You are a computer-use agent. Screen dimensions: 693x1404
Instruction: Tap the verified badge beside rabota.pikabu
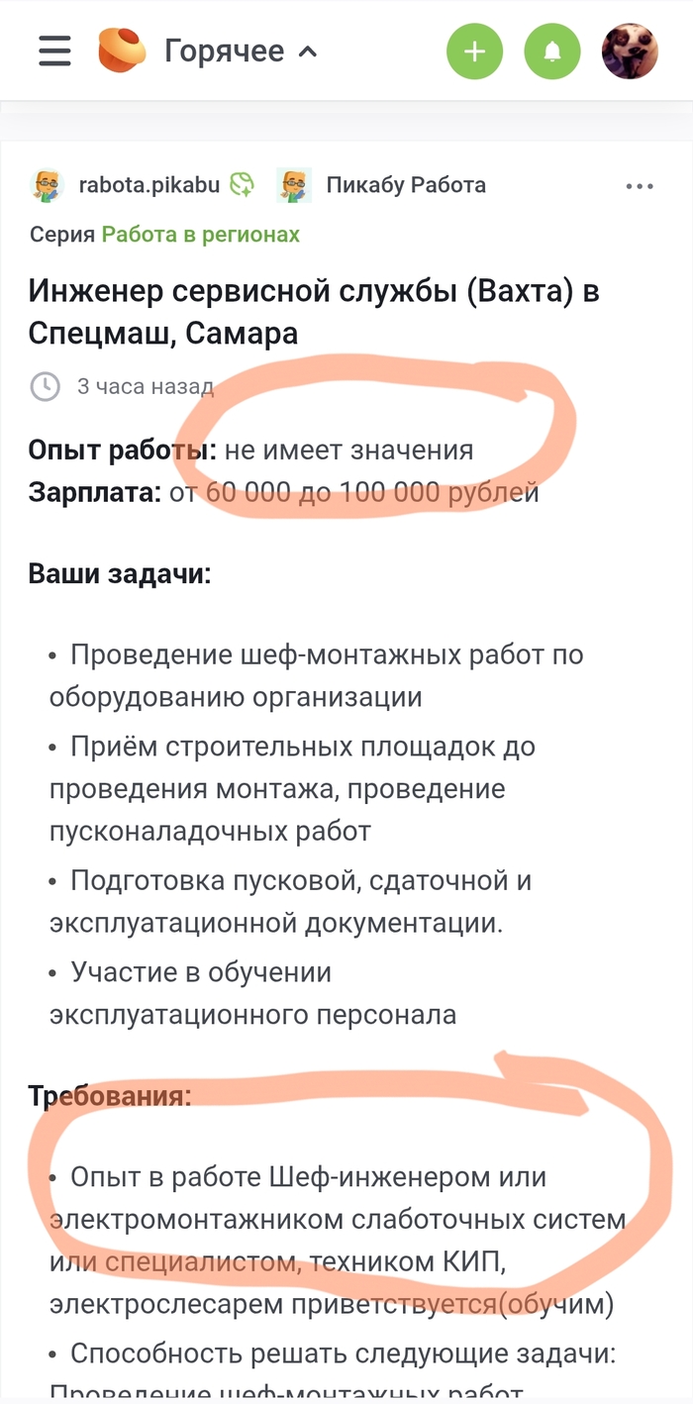point(243,185)
